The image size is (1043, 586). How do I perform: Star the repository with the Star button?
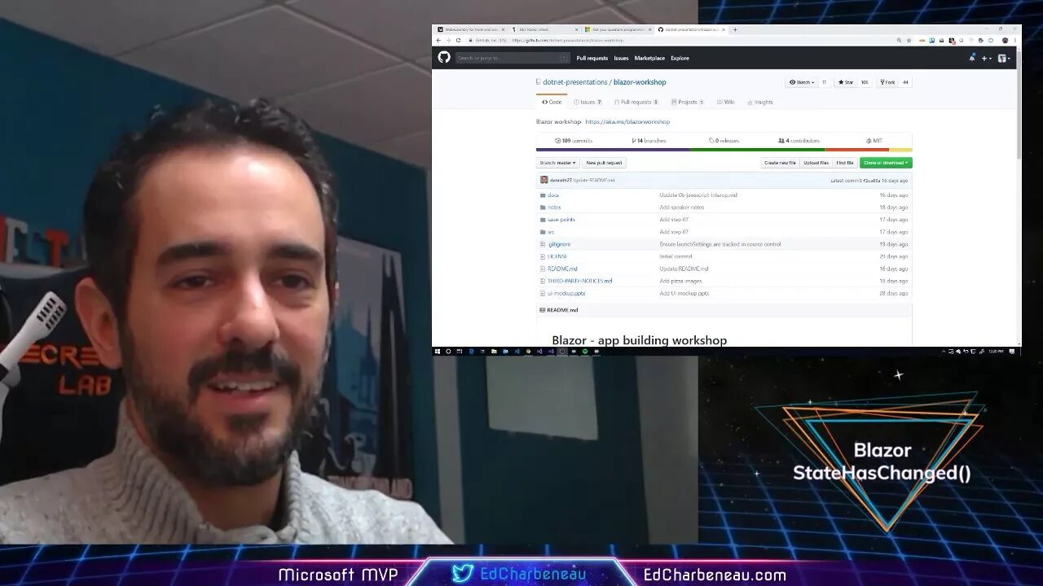(x=845, y=82)
